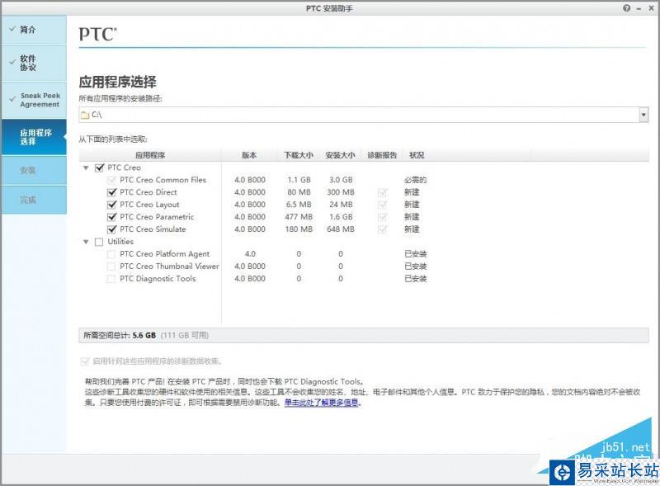Viewport: 660px width, 486px height.
Task: Select the 应用程序选择 step
Action: point(34,137)
